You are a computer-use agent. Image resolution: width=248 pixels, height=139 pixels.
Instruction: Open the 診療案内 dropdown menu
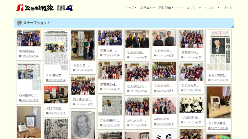coord(147,8)
